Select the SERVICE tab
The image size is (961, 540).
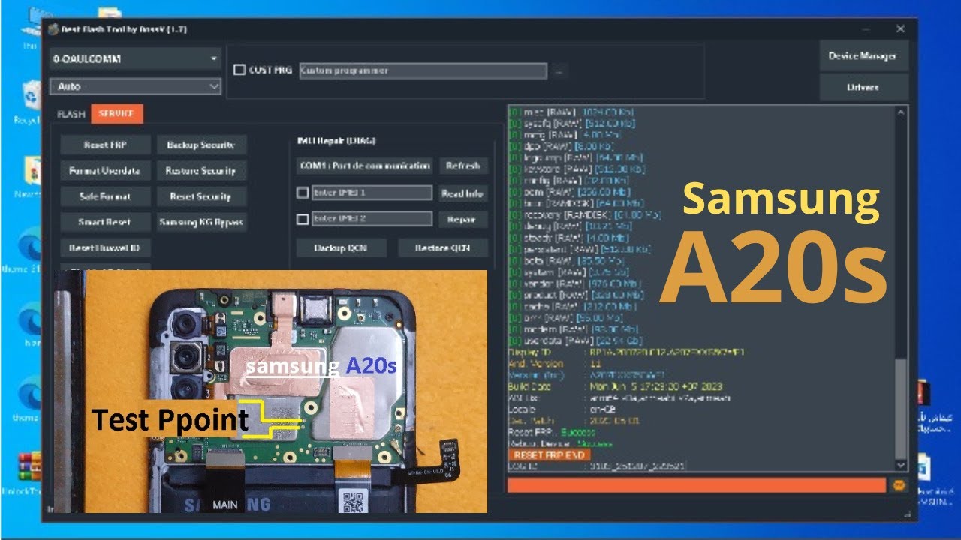[x=116, y=114]
